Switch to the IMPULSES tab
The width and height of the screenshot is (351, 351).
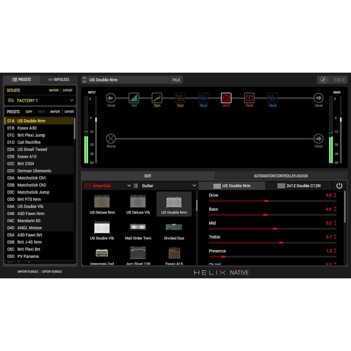pyautogui.click(x=58, y=79)
